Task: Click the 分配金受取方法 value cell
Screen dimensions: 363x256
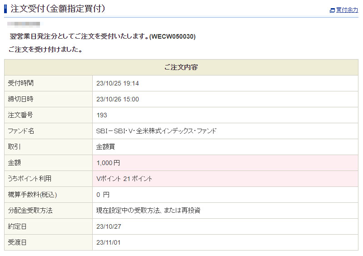Action: click(x=148, y=211)
